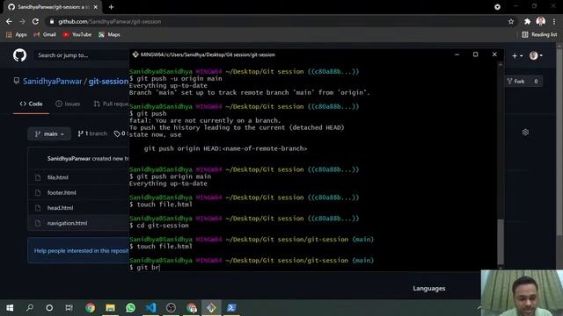Click the GitHub Octocat logo
Image resolution: width=563 pixels, height=316 pixels.
[19, 55]
